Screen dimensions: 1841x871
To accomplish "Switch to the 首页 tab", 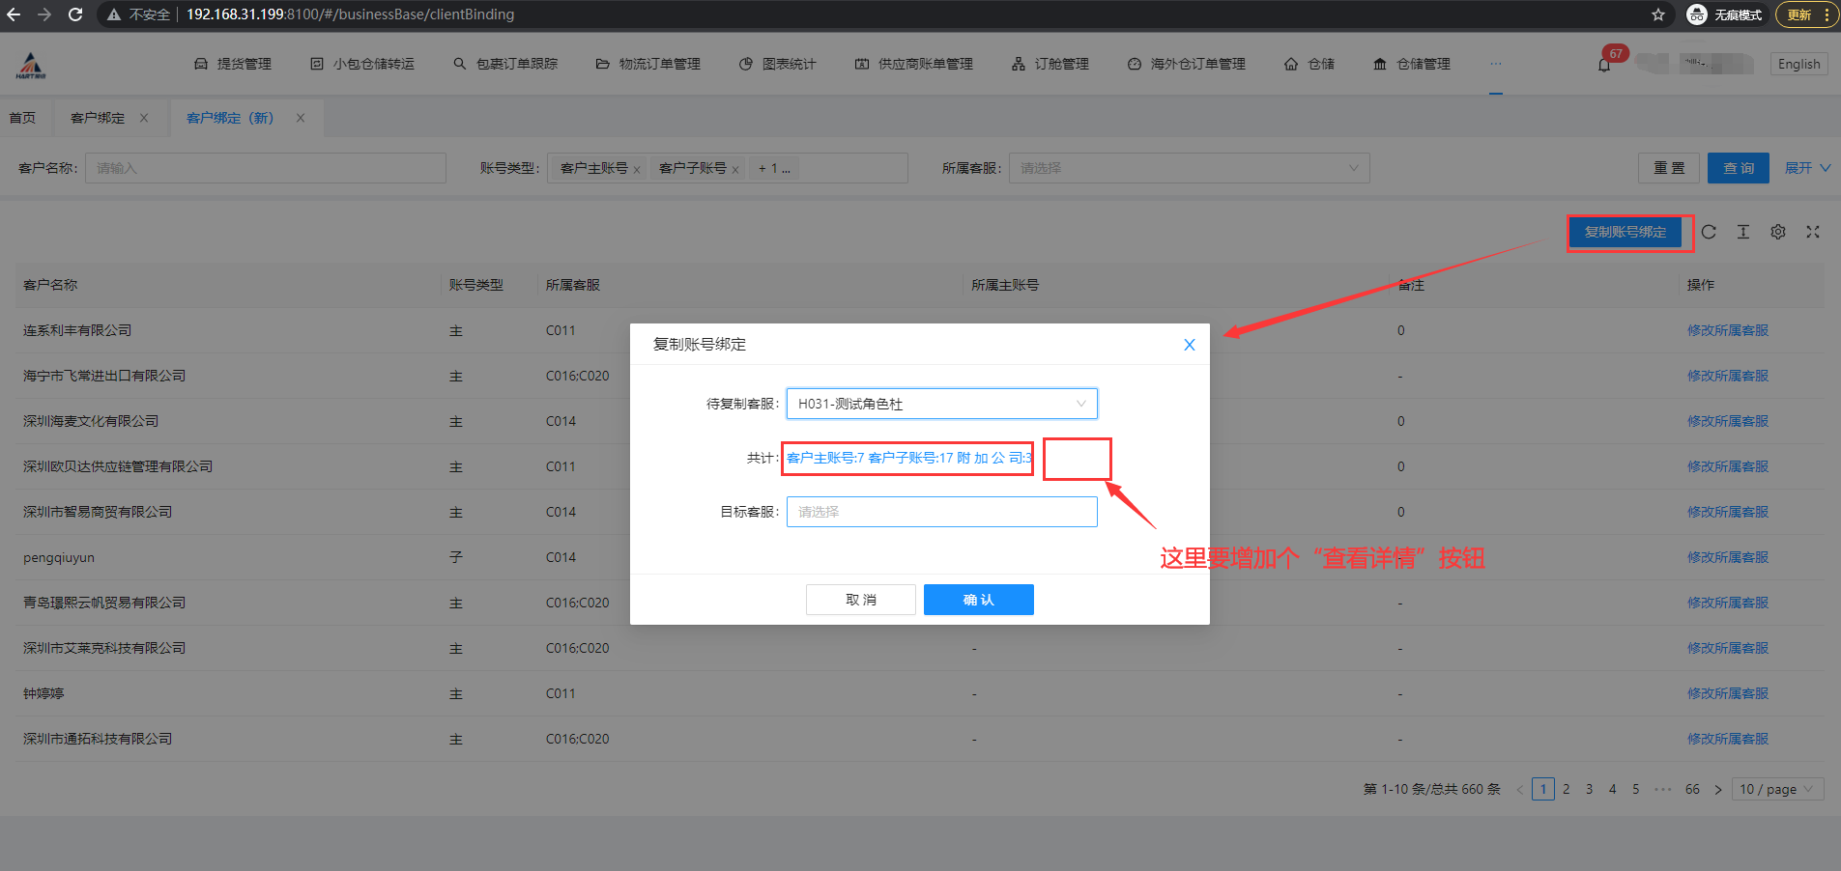I will [22, 118].
